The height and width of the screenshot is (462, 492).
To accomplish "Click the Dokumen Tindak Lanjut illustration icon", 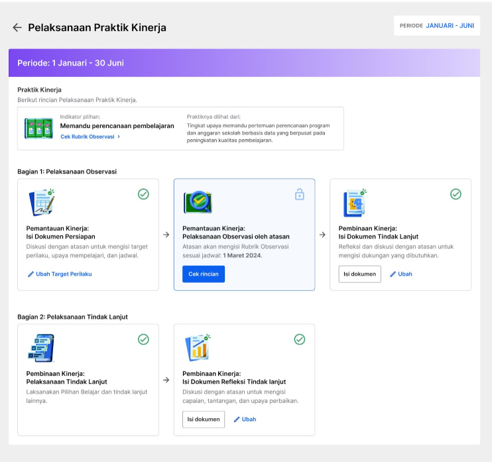I will tap(355, 203).
